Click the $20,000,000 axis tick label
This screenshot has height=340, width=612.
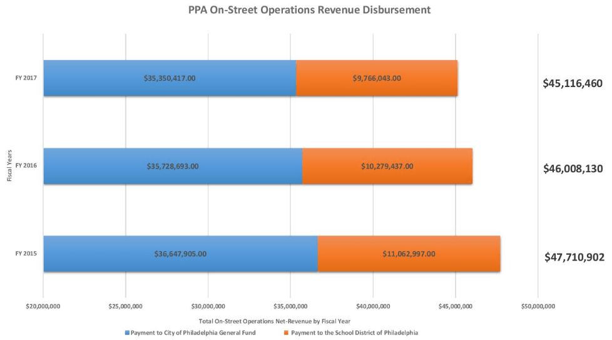(43, 306)
